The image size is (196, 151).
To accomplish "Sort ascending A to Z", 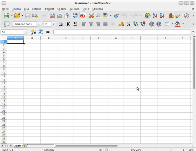I will click(x=155, y=16).
